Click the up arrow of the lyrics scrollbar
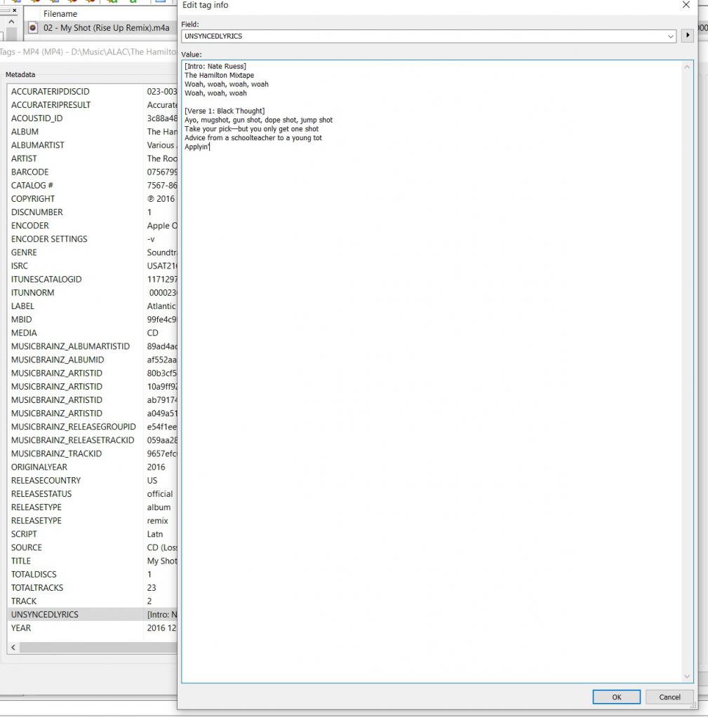Screen dimensions: 708x717 point(686,67)
